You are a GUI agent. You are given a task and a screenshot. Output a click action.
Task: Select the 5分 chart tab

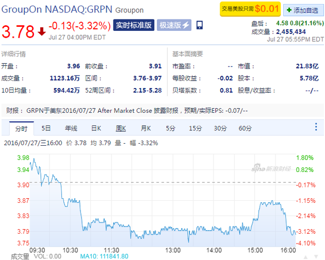coord(171,128)
